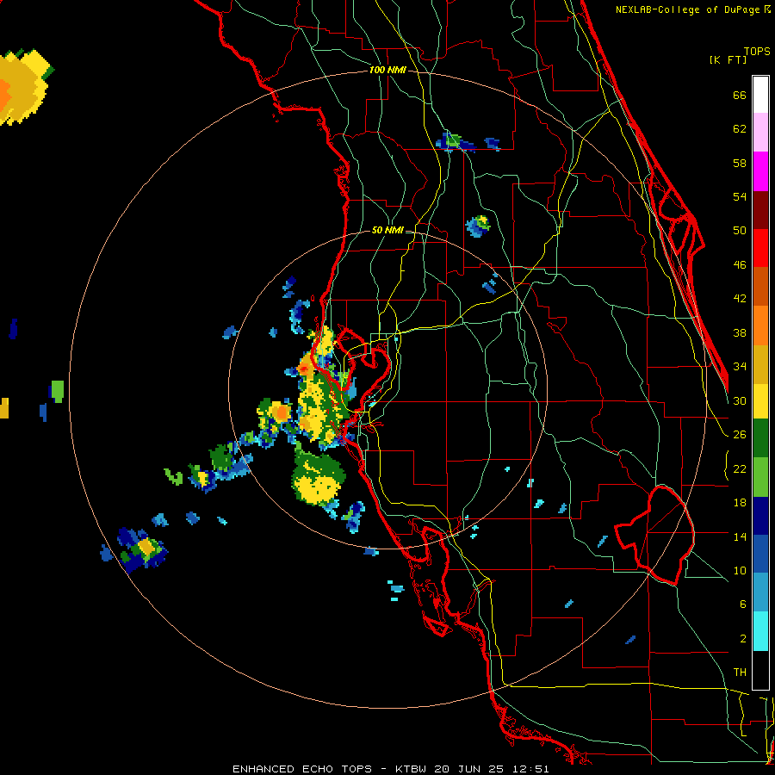Click the 58 legend value
775x775 pixels.
(x=740, y=163)
